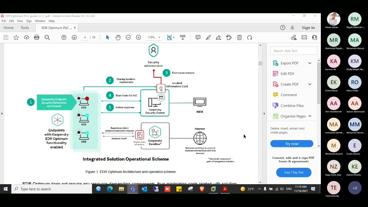Click the Try now button

(x=292, y=144)
